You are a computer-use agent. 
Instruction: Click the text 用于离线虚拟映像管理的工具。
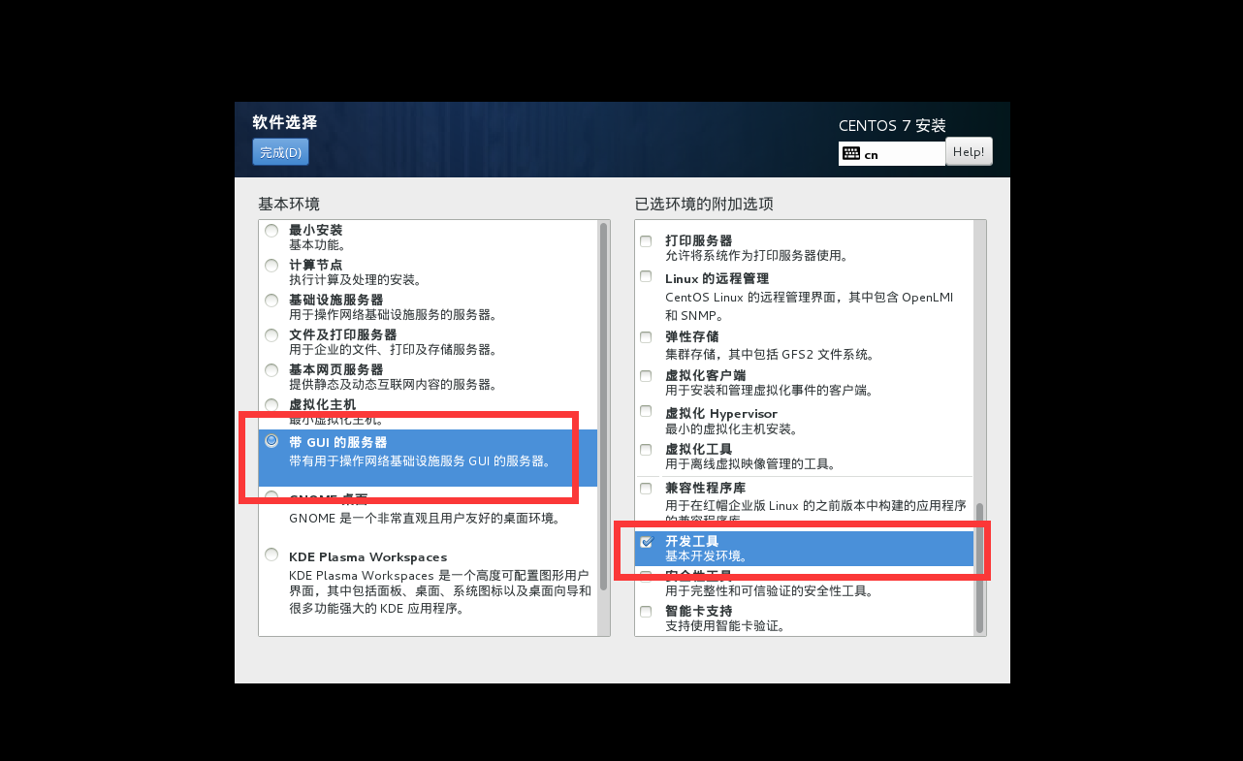coord(750,464)
